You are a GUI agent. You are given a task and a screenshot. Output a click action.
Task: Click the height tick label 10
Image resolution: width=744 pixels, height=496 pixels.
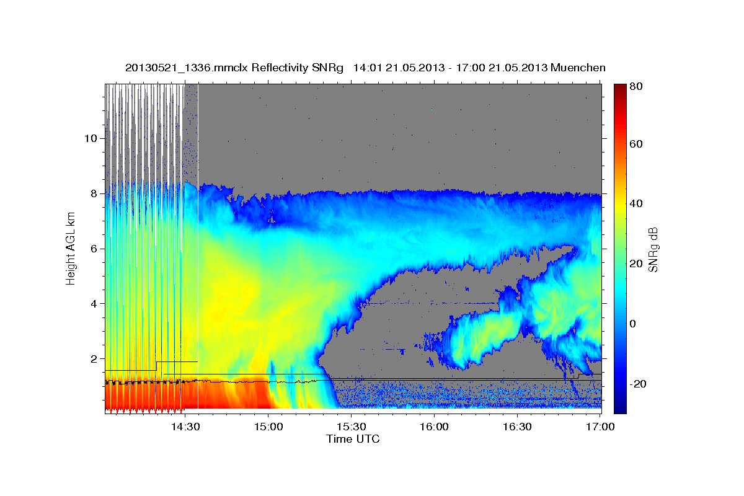pos(90,138)
